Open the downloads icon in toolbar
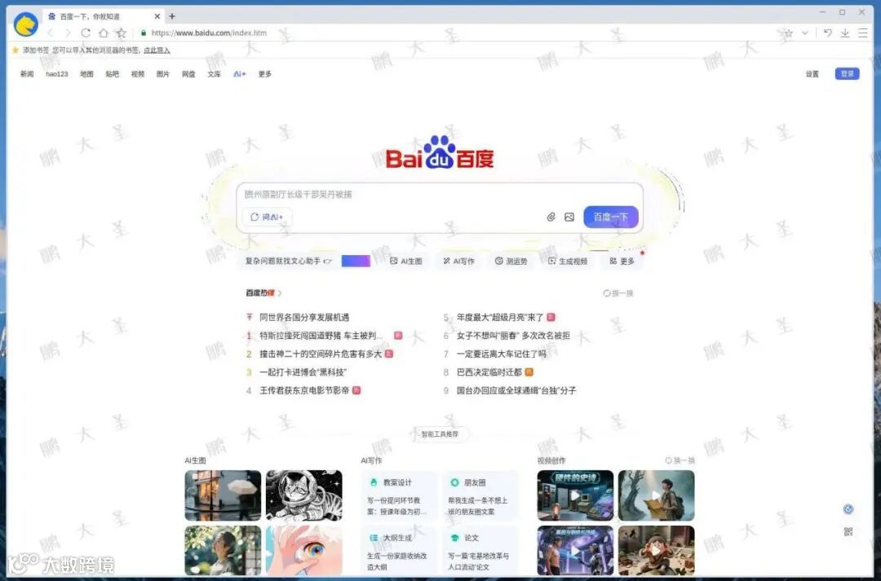The image size is (881, 581). tap(844, 33)
